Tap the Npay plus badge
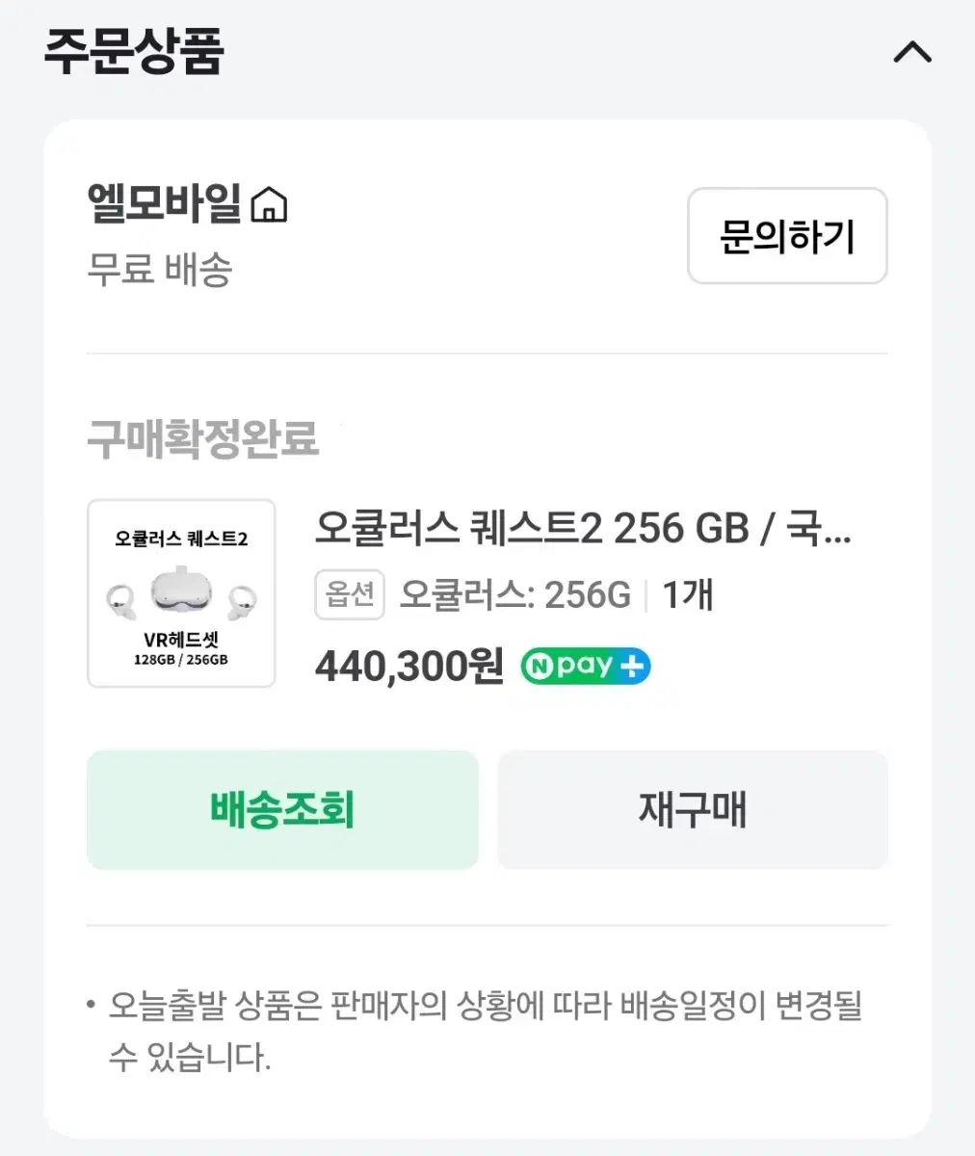Screen dimensions: 975x1156 point(586,666)
